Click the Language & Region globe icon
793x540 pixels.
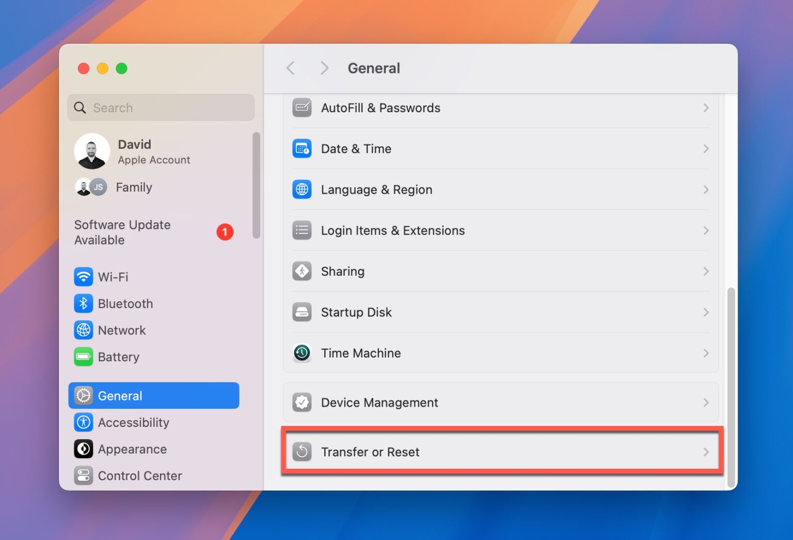point(302,189)
